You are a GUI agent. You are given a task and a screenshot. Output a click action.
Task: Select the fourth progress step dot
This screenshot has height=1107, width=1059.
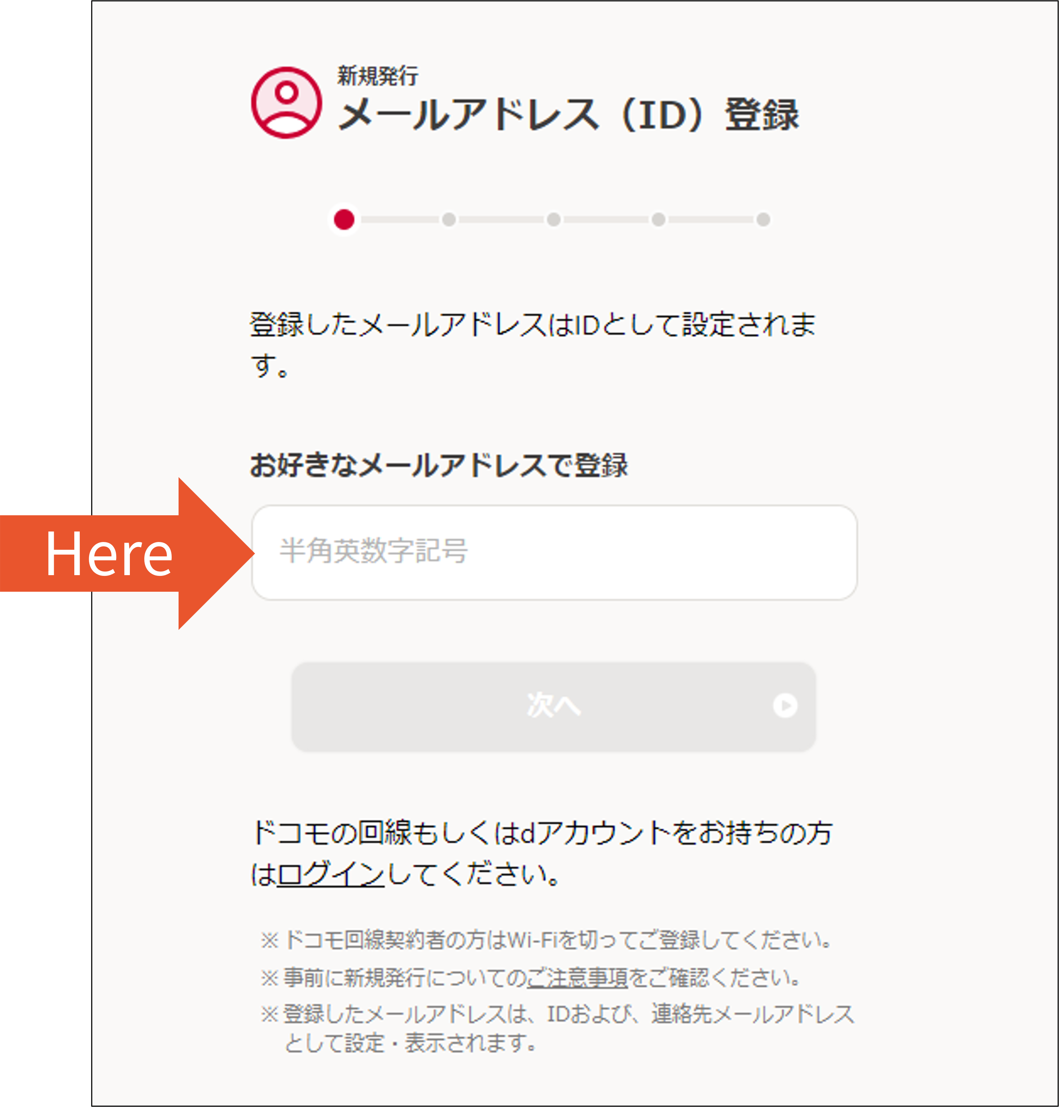[658, 220]
